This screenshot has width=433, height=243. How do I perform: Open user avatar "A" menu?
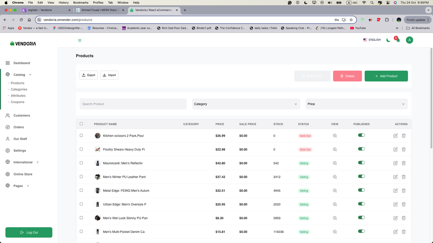(409, 40)
